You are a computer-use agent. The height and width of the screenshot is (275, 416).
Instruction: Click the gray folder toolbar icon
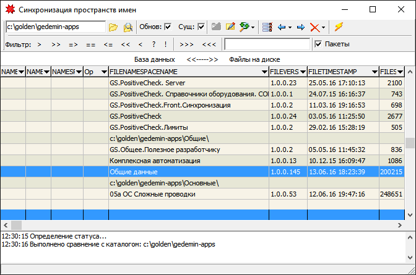click(216, 27)
